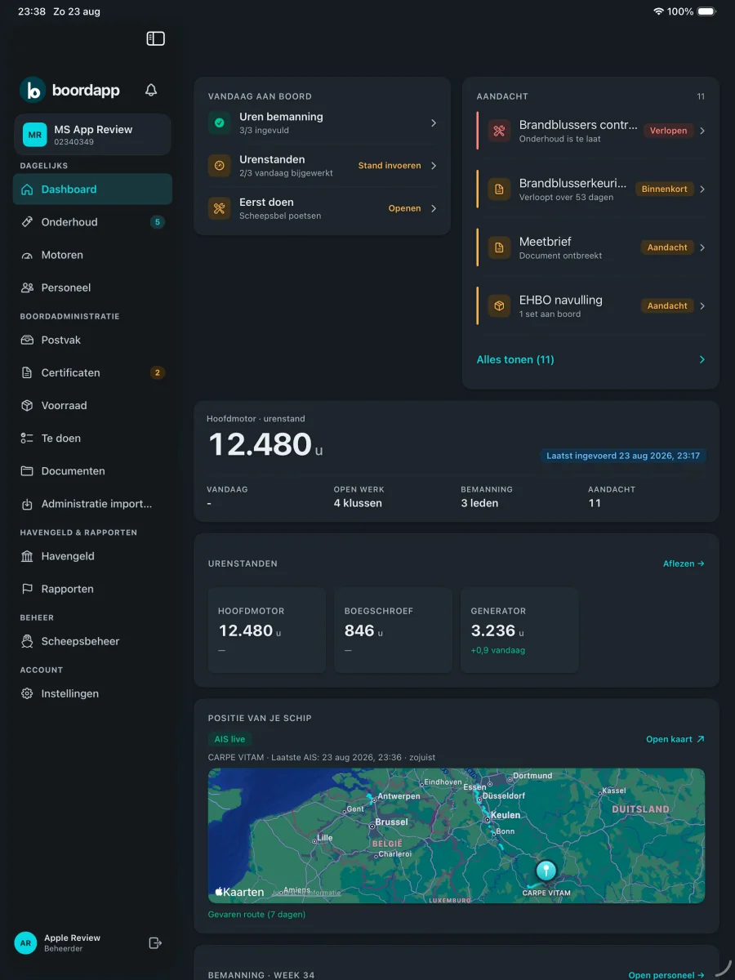
Task: Click the Rapporten flag icon
Action: pos(27,589)
